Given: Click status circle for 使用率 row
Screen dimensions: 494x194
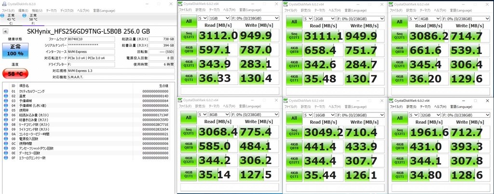Looking at the screenshot, I should [x=6, y=110].
